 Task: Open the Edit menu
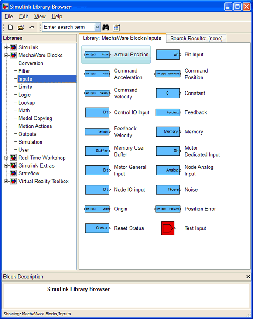24,17
